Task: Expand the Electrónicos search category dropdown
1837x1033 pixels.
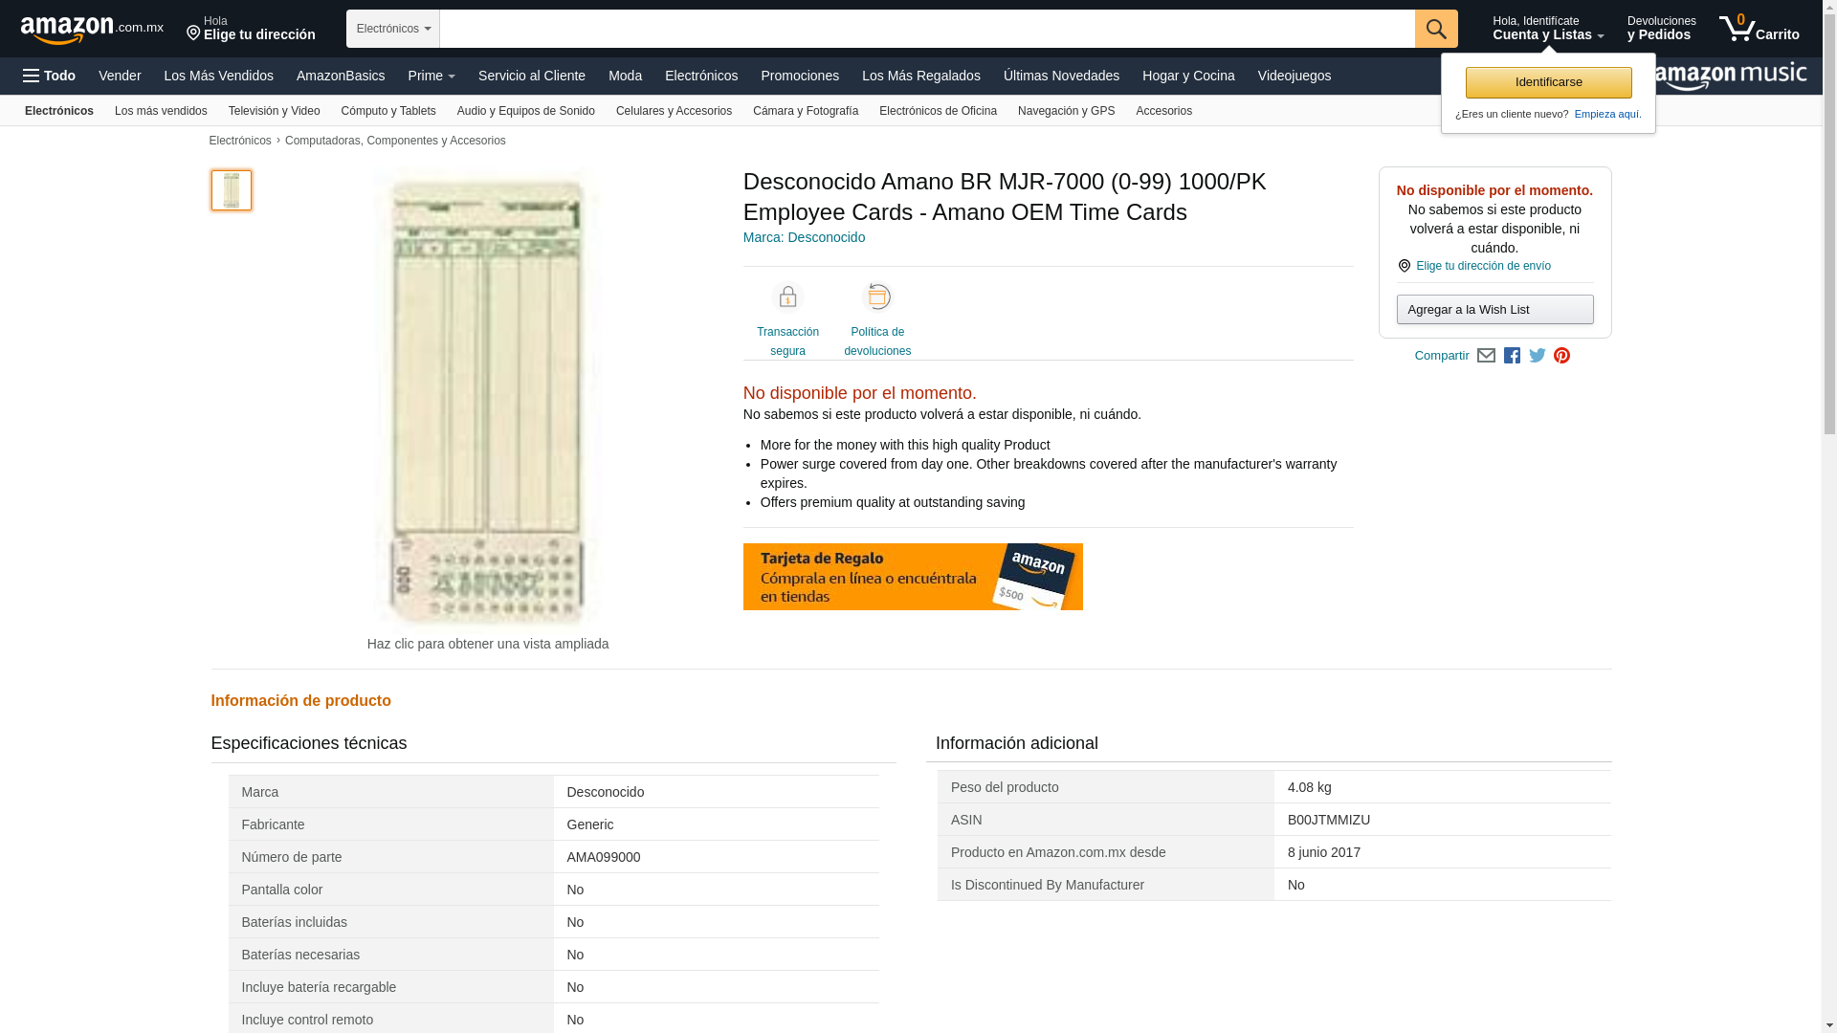Action: (393, 29)
